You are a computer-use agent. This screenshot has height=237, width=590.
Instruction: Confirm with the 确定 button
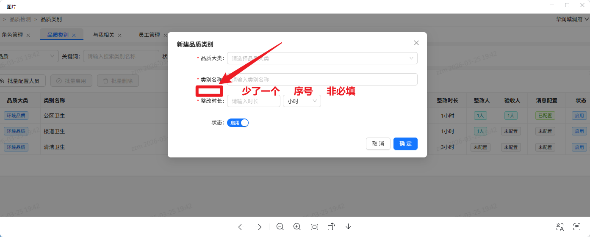(x=405, y=143)
